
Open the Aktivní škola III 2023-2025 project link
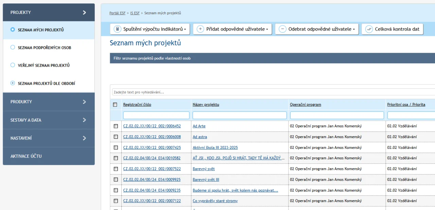(x=215, y=147)
